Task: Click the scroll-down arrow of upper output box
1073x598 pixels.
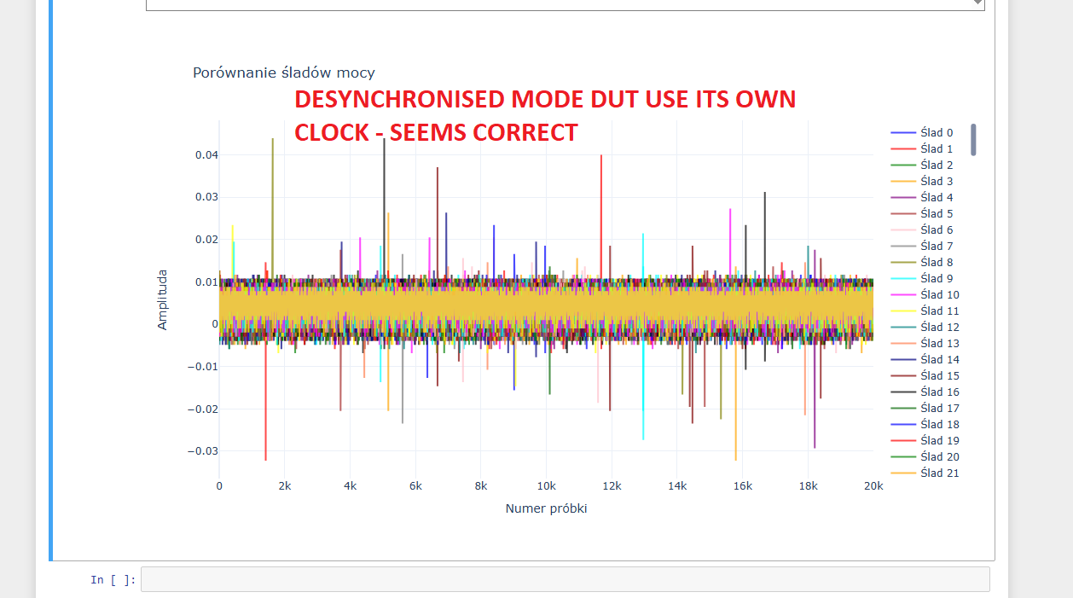Action: [x=978, y=3]
